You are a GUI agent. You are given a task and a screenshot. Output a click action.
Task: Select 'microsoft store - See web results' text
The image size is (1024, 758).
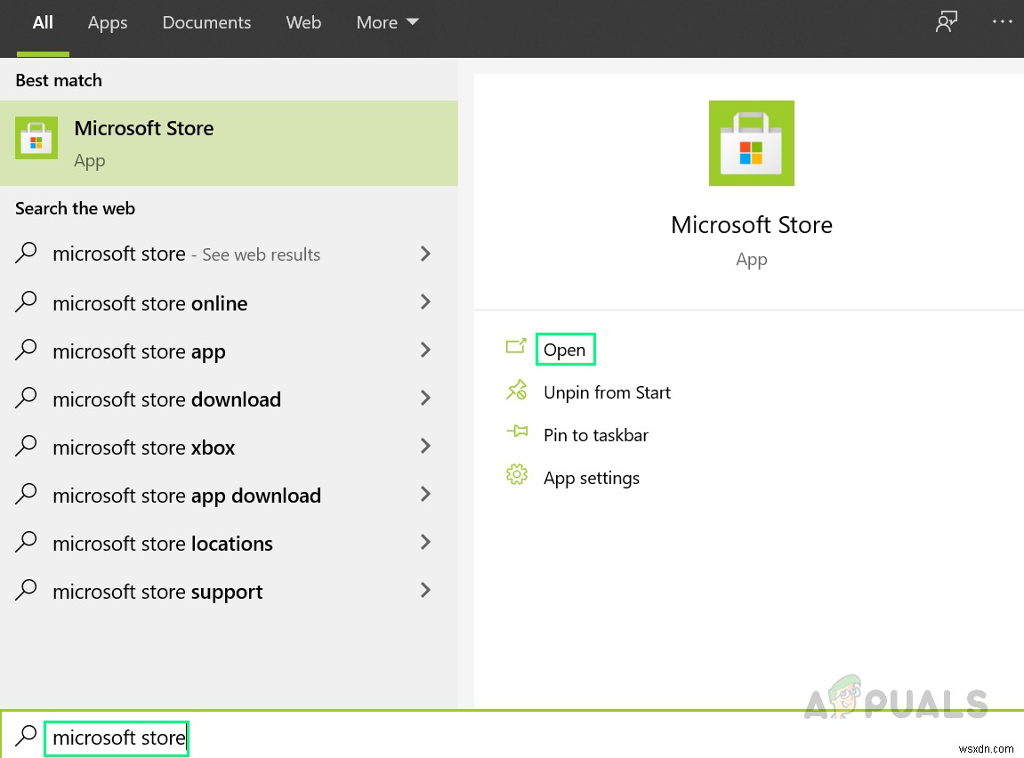[186, 254]
